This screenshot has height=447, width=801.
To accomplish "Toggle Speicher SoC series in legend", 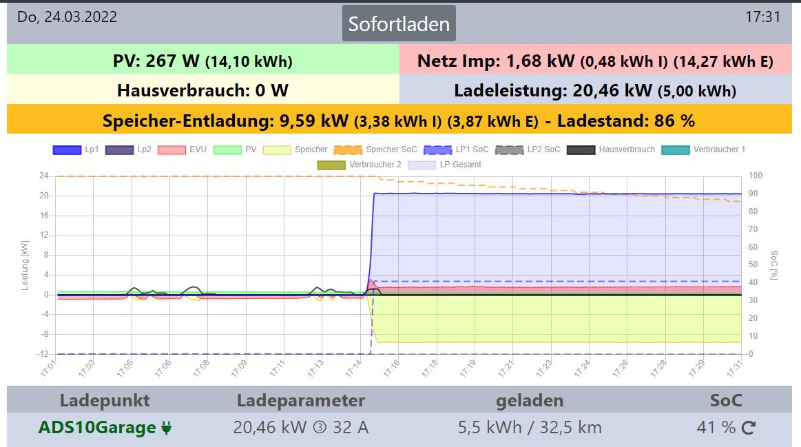I will (x=375, y=149).
